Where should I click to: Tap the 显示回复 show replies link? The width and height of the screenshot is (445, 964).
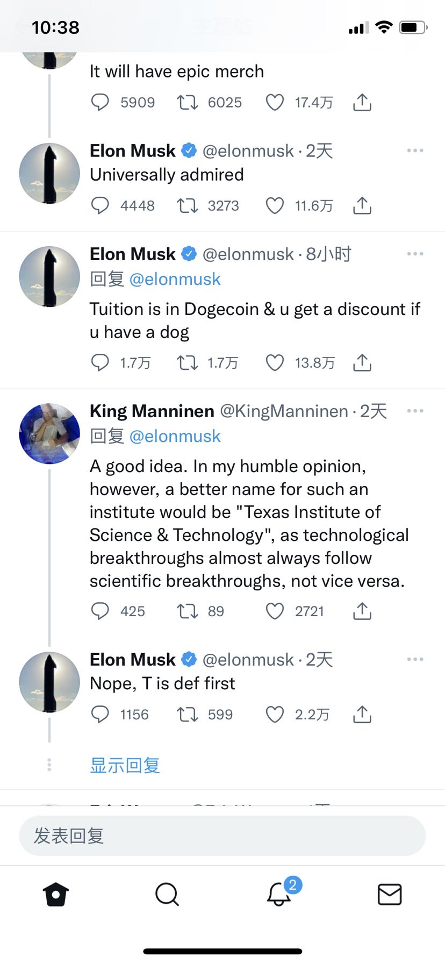click(x=125, y=765)
